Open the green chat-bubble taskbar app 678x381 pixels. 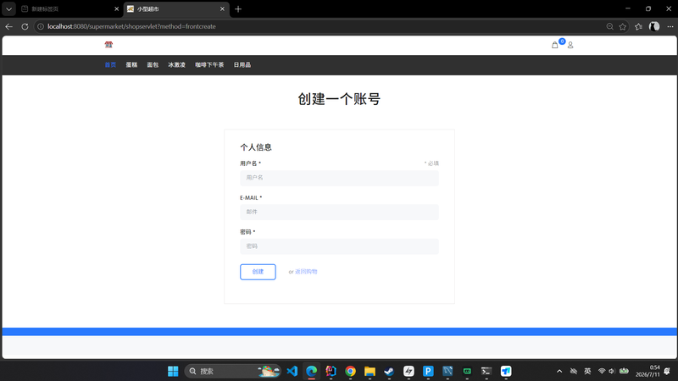[x=467, y=371]
